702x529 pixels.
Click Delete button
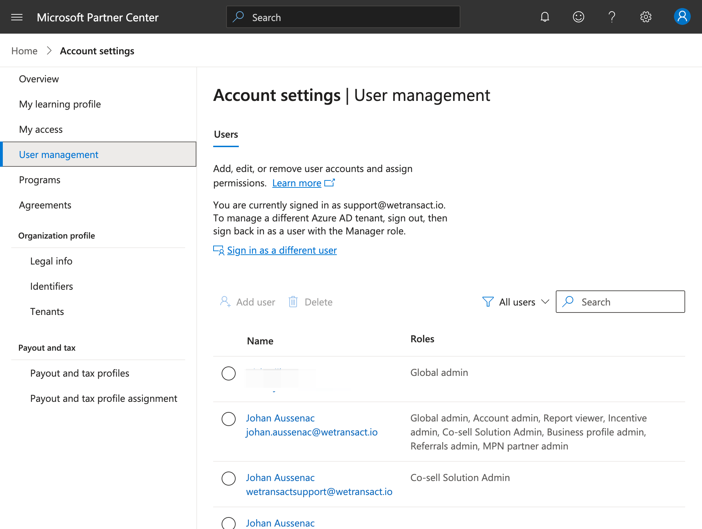coord(310,302)
